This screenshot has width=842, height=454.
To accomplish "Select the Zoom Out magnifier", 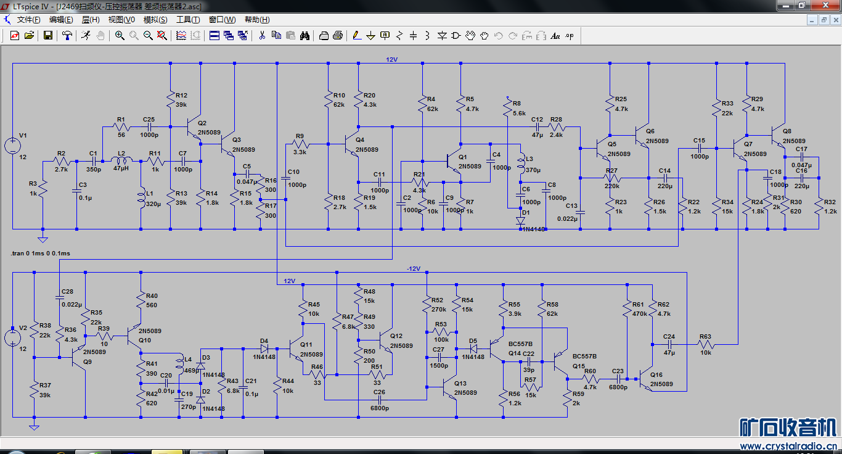I will pyautogui.click(x=148, y=36).
